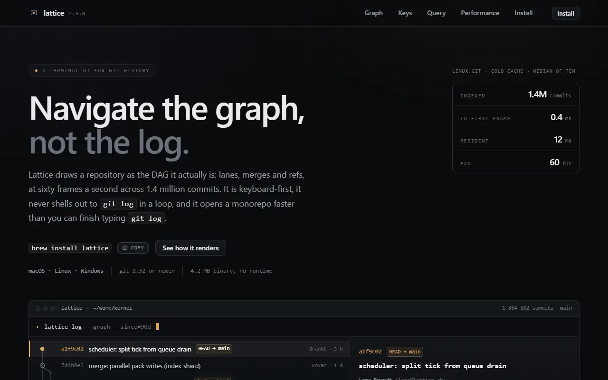Select the orange commit node for a1f9c02
The width and height of the screenshot is (608, 380).
(42, 349)
